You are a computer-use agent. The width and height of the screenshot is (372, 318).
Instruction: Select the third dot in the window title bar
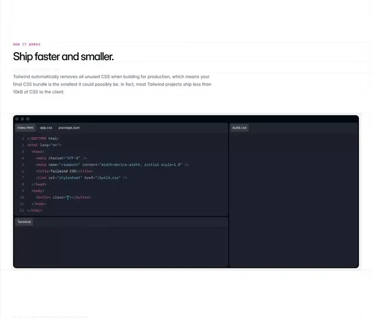pos(28,119)
